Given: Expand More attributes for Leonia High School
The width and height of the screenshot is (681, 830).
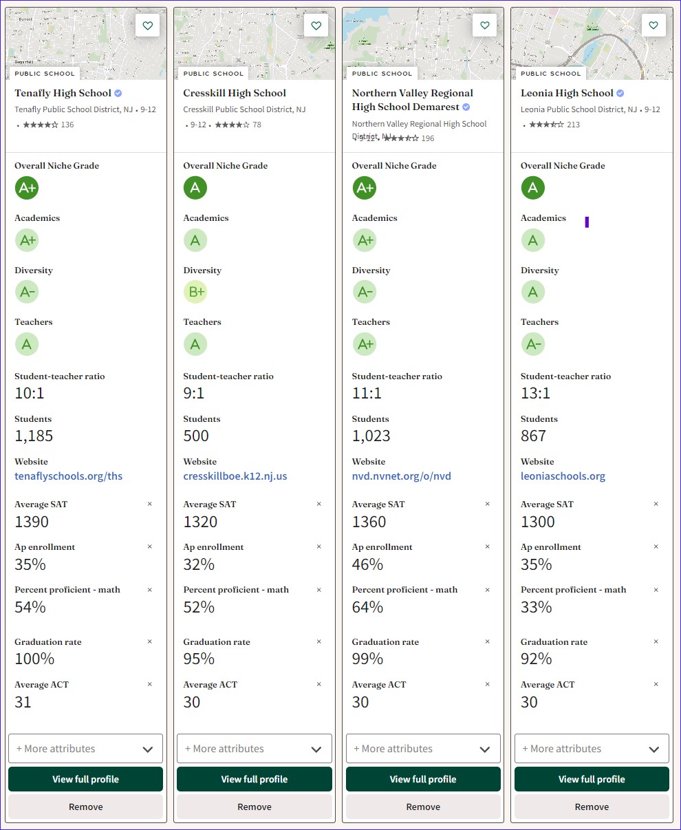Looking at the screenshot, I should 592,749.
